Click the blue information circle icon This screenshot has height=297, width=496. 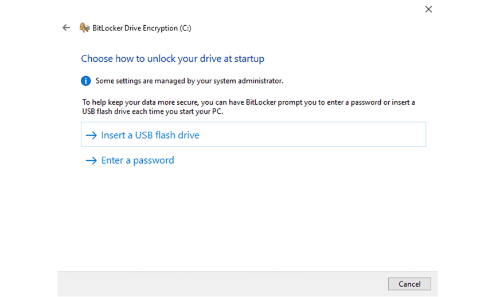[x=85, y=81]
